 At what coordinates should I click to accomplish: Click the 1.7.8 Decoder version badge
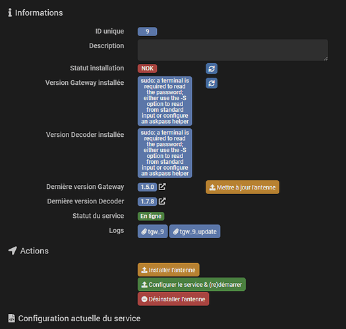(147, 201)
